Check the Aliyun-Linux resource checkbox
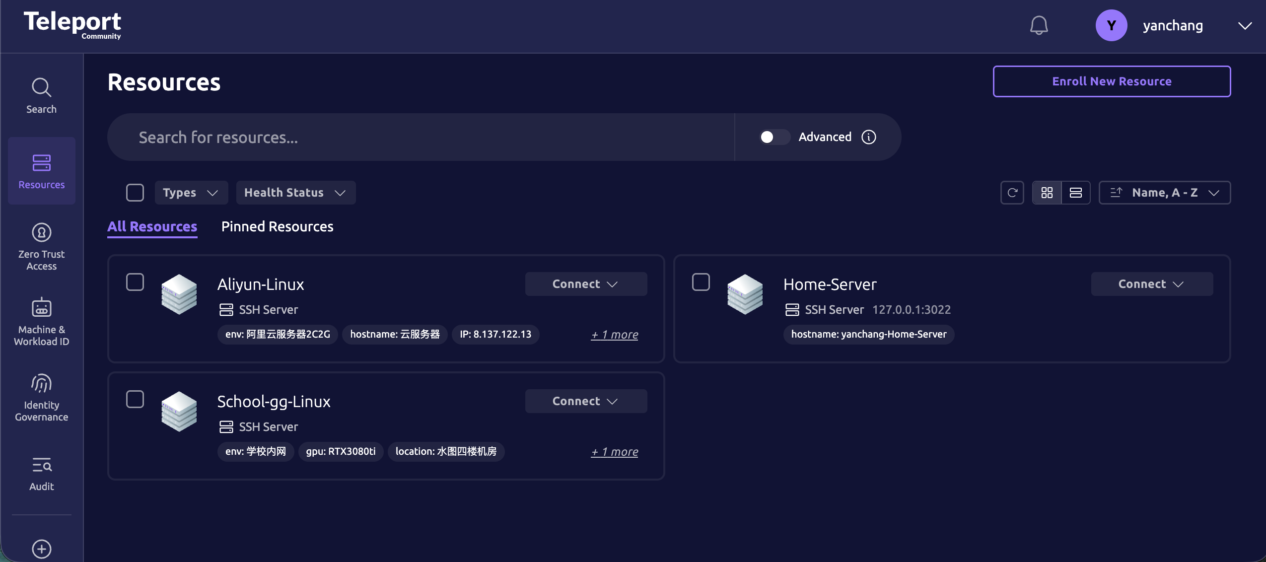 pos(135,282)
